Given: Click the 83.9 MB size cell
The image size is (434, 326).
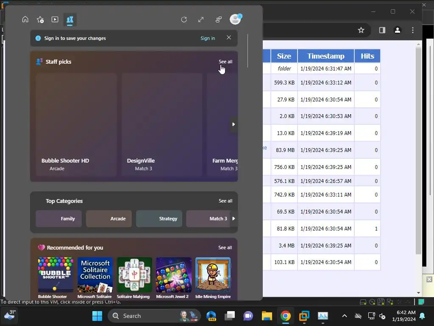Looking at the screenshot, I should point(284,150).
